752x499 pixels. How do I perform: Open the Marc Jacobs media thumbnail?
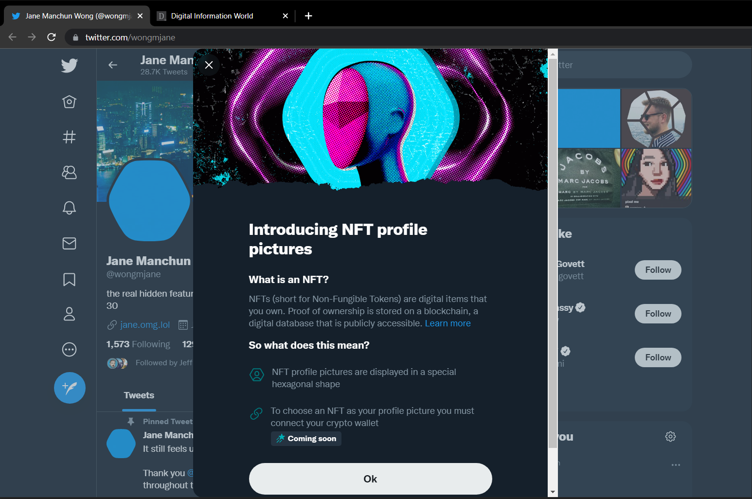[589, 178]
